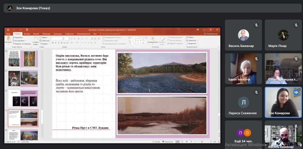
Task: Click the Undo arrow in quick access toolbar
Action: (x=14, y=30)
